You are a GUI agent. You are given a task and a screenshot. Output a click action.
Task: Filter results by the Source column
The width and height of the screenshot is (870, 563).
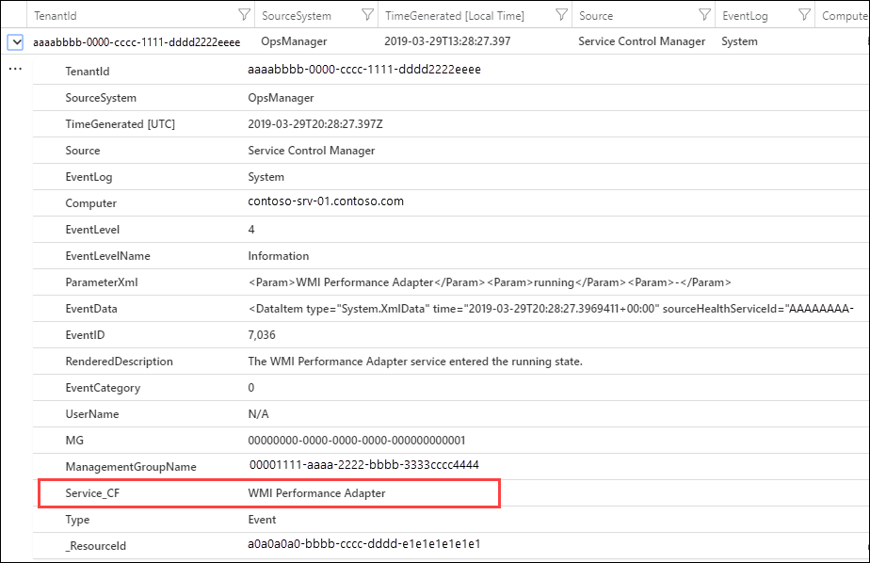click(x=704, y=15)
